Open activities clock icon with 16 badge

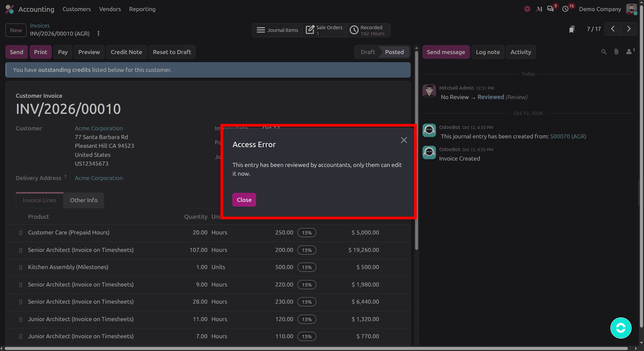point(566,9)
